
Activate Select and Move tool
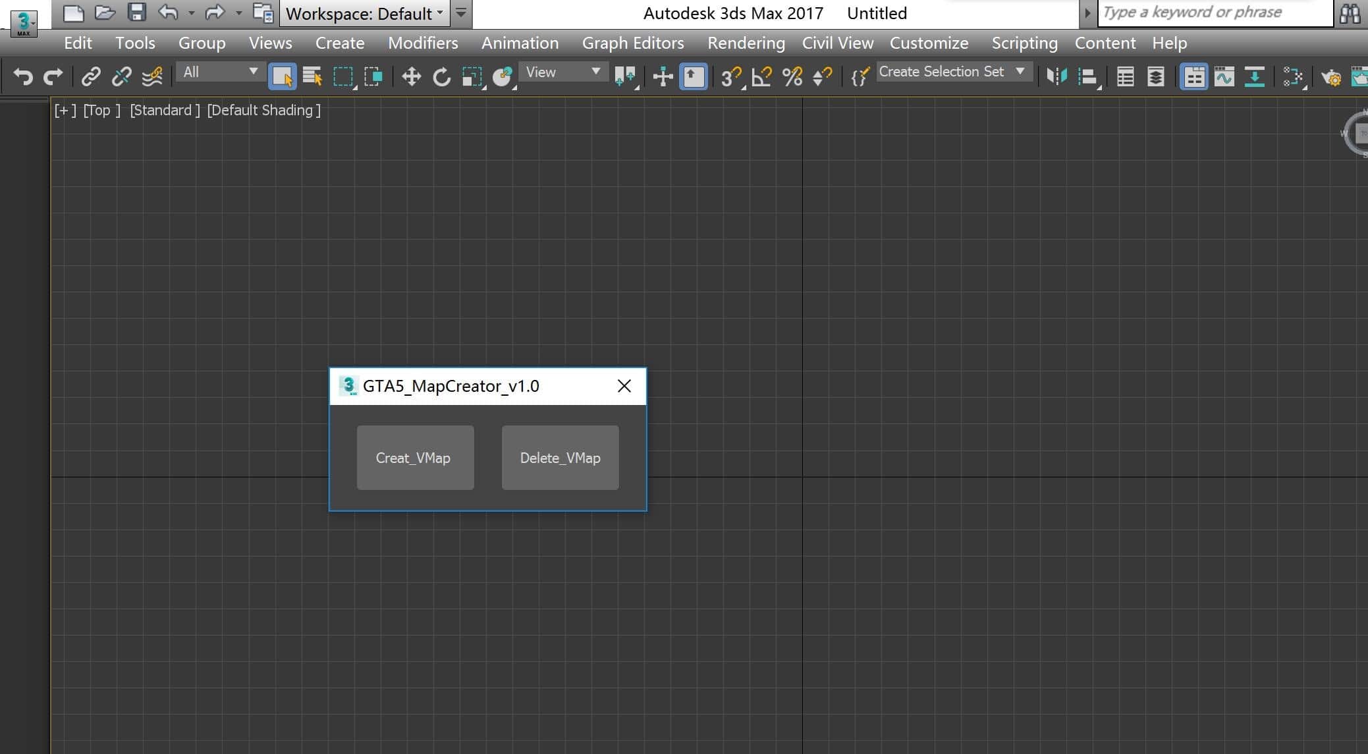[412, 76]
